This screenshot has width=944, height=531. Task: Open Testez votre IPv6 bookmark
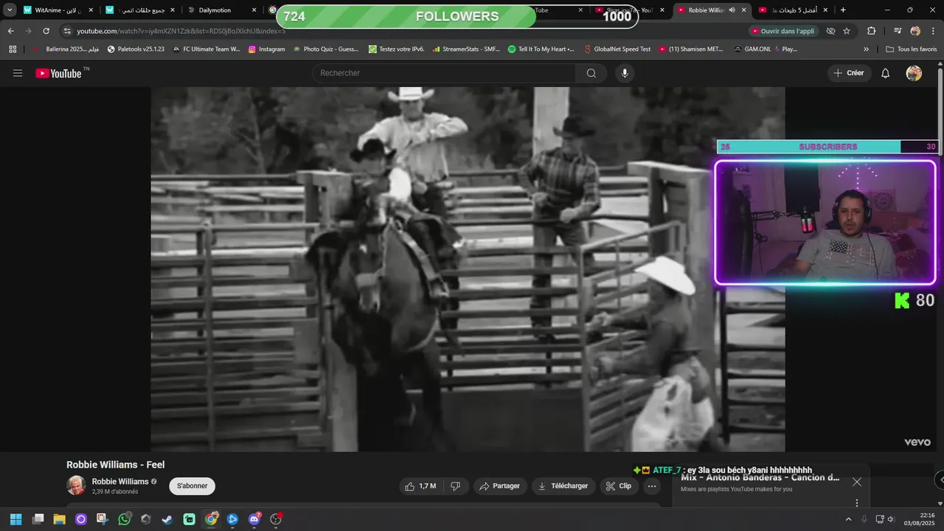[x=397, y=49]
